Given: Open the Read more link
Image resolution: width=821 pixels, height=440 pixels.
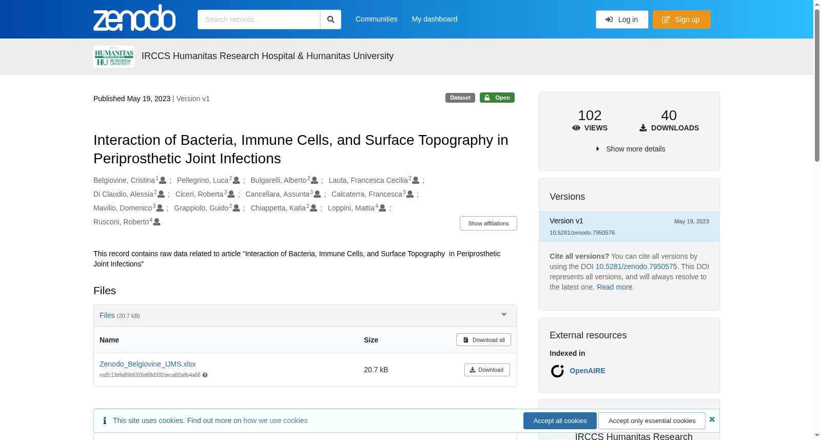Looking at the screenshot, I should (x=614, y=287).
